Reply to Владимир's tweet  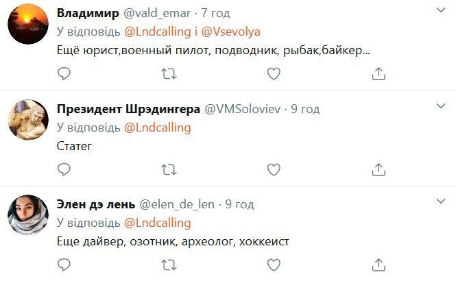pos(64,73)
